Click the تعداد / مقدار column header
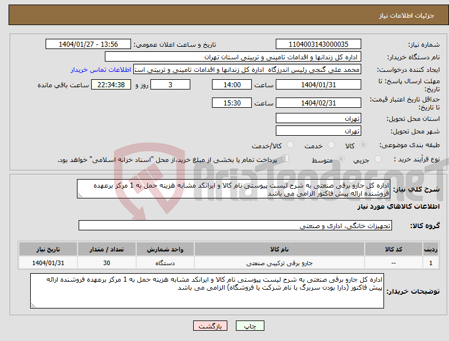449x341 pixels. (107, 249)
